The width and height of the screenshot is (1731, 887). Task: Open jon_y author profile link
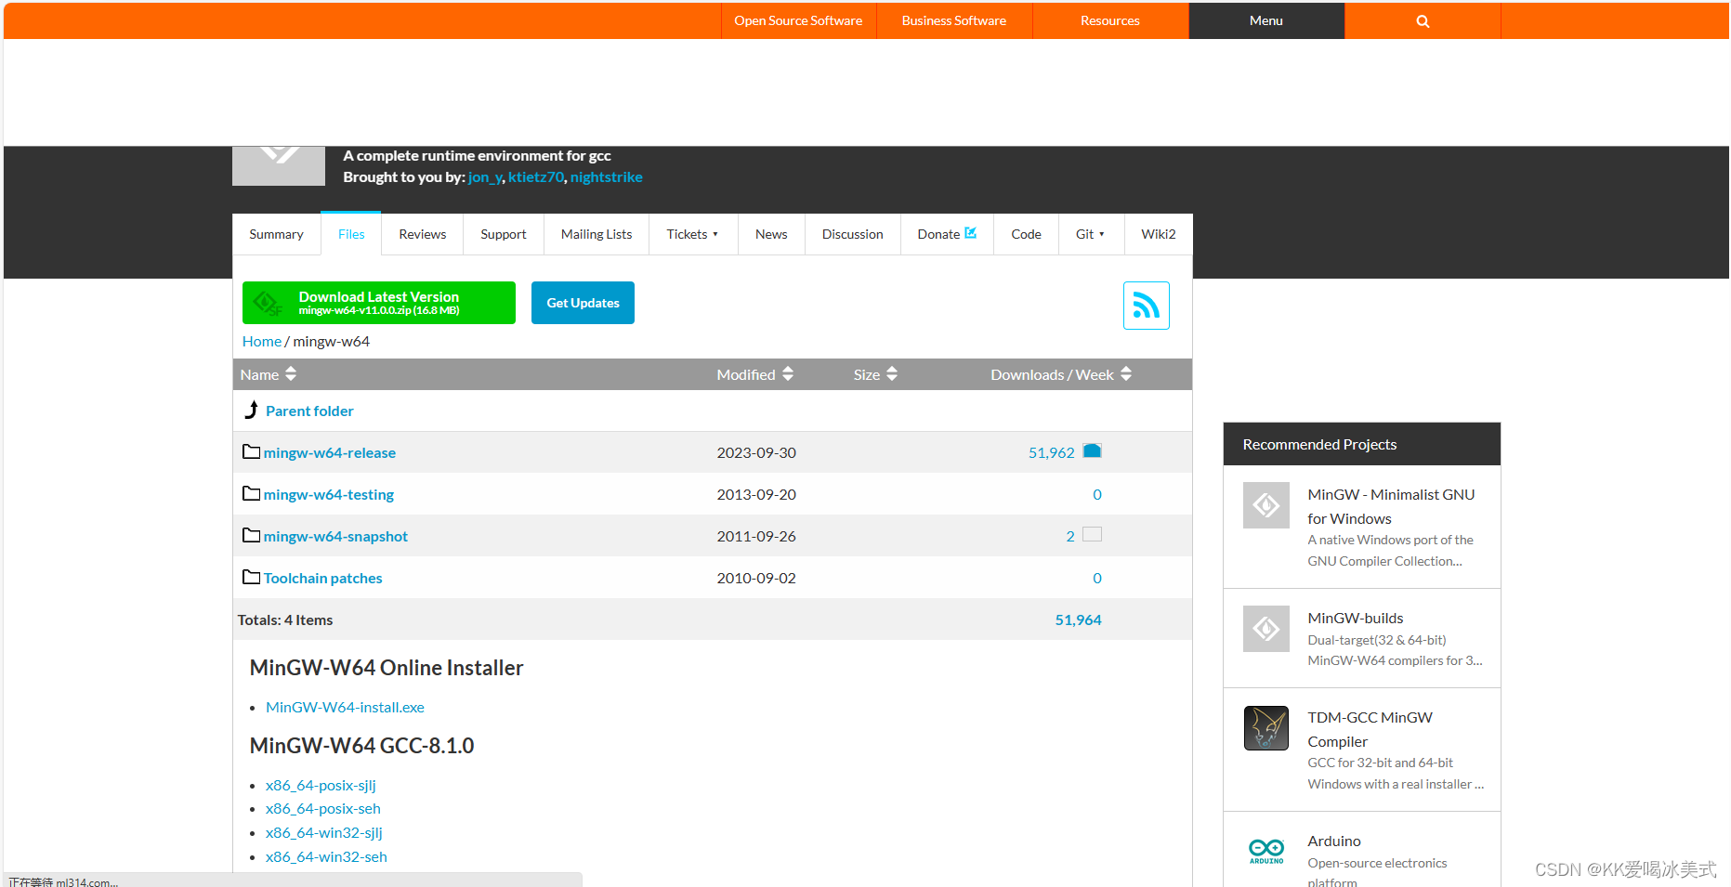pyautogui.click(x=485, y=176)
